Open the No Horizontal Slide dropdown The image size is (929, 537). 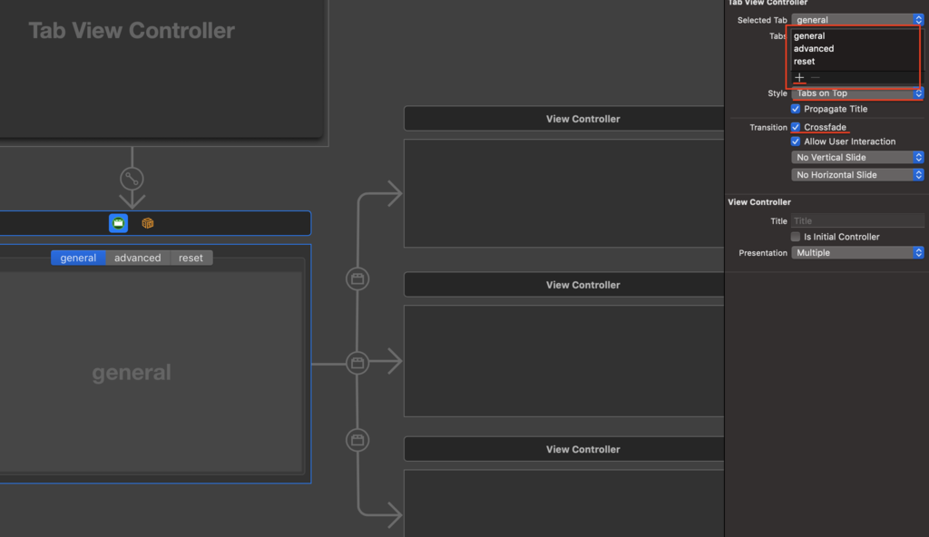pos(857,175)
